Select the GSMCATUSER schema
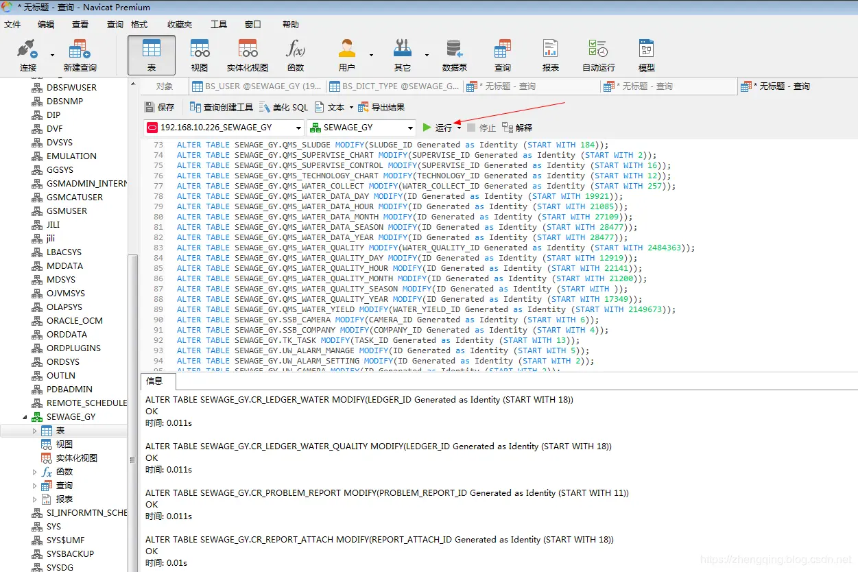858x572 pixels. (x=75, y=198)
